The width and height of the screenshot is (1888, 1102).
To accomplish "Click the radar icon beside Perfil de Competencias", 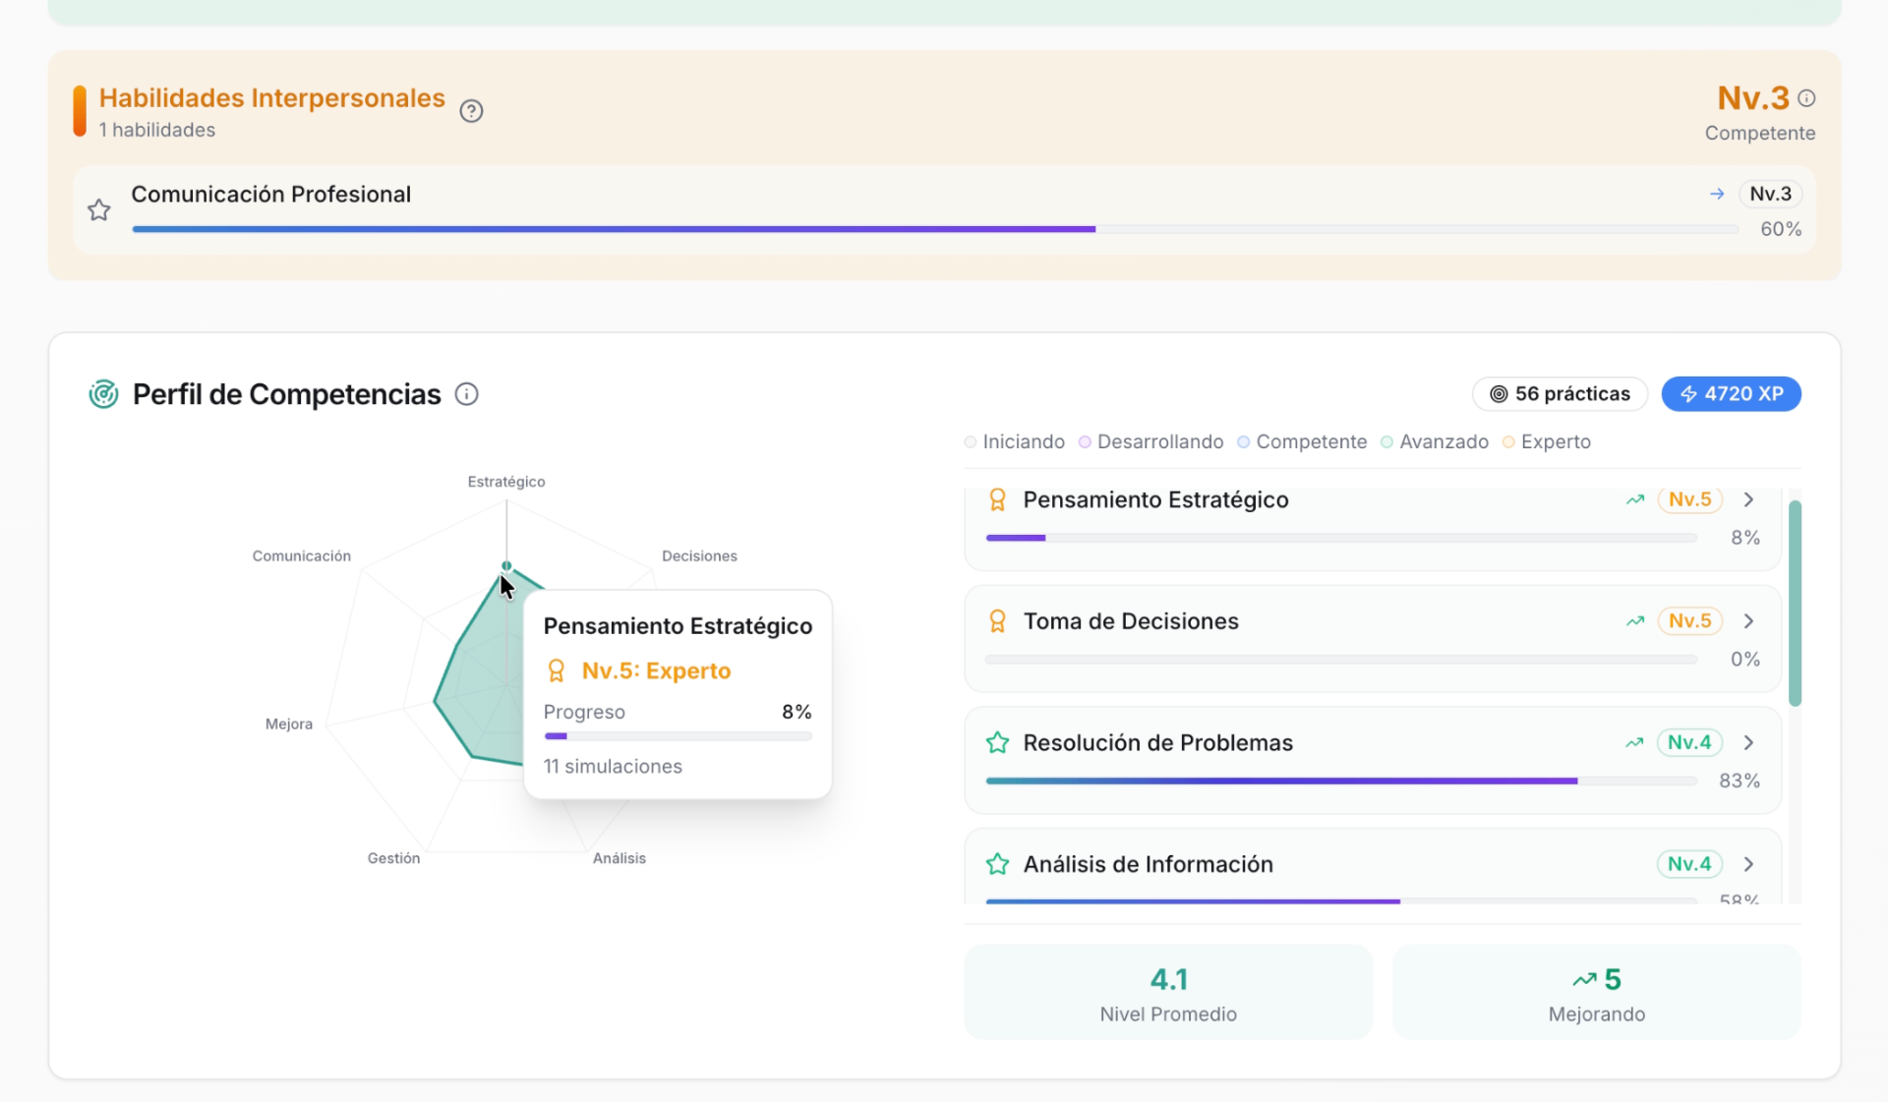I will (x=103, y=394).
